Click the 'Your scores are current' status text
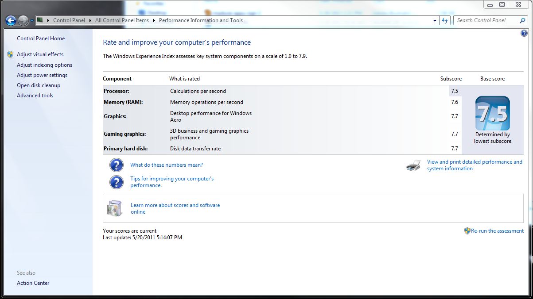This screenshot has height=299, width=533. click(x=130, y=231)
